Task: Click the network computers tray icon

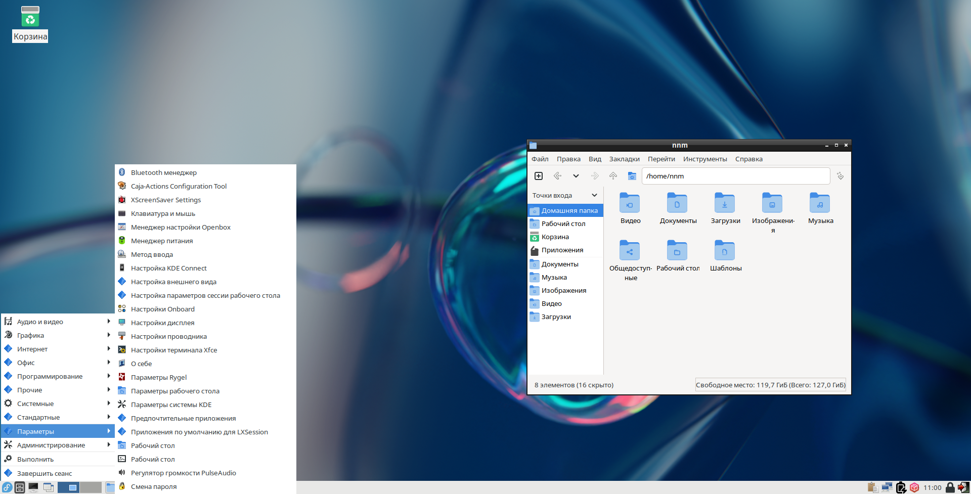Action: (887, 487)
